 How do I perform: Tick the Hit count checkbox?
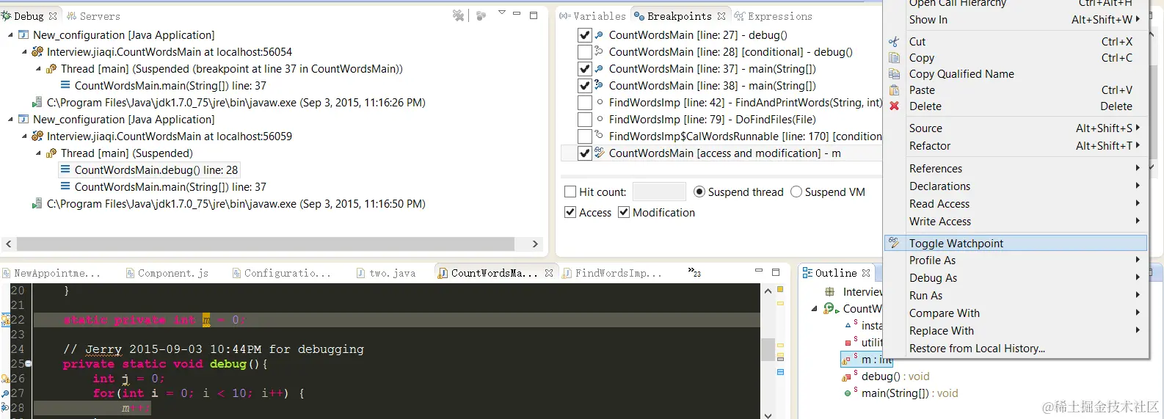(x=570, y=192)
